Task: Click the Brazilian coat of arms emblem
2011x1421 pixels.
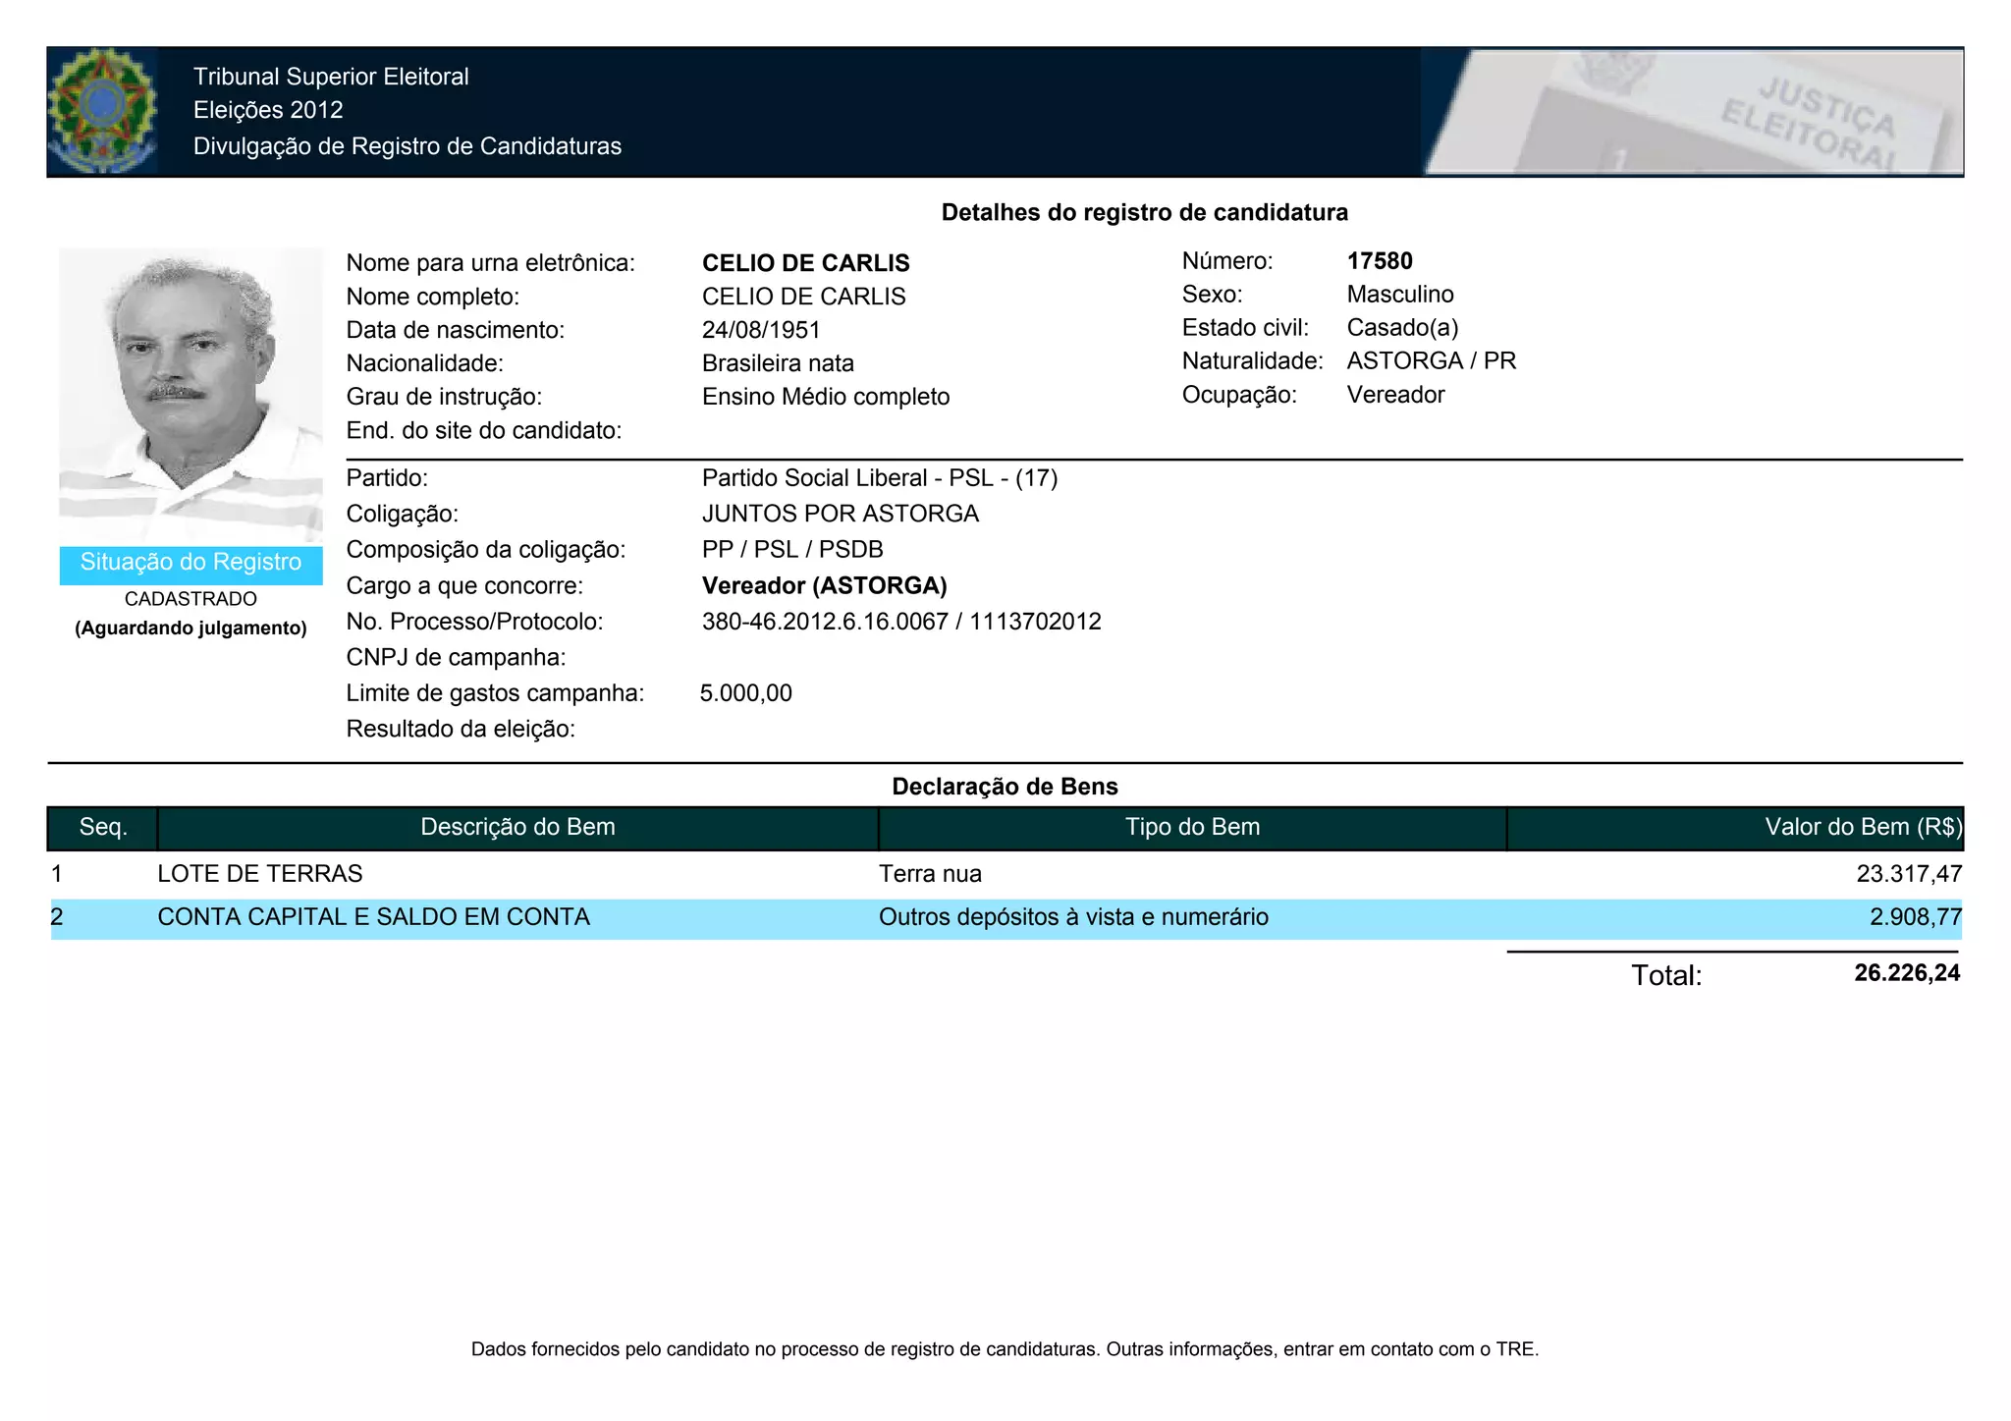Action: tap(102, 111)
